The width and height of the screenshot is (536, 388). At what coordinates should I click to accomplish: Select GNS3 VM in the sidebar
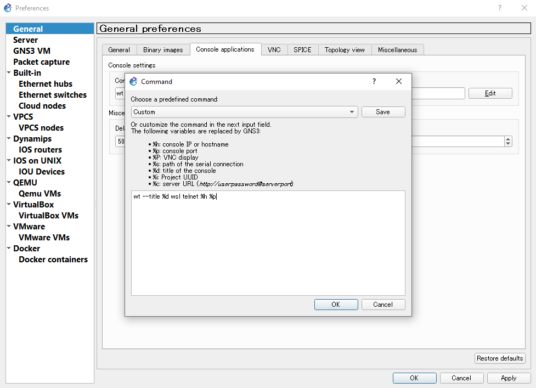32,51
